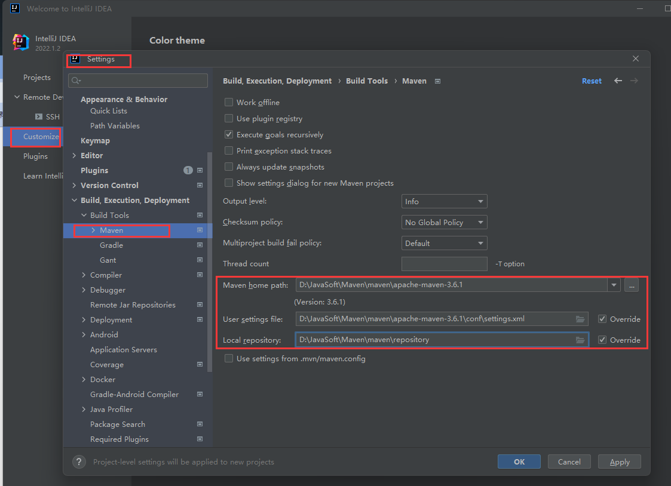Click the breadcrumb project icon after Maven

(437, 81)
